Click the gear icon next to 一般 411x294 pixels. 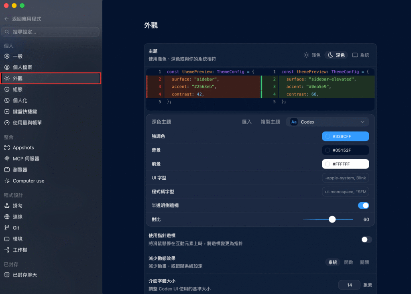click(x=7, y=56)
